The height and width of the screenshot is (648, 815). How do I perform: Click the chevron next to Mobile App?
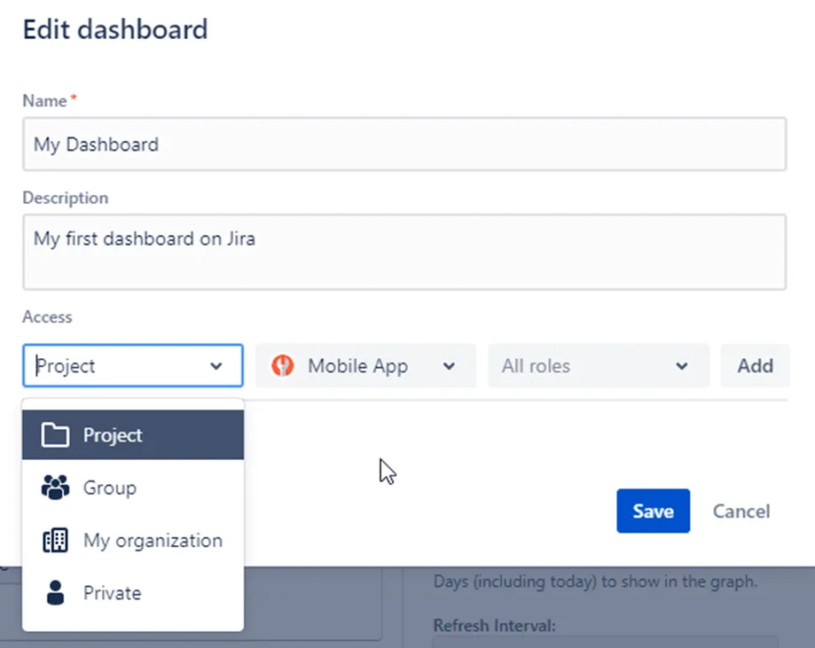coord(449,366)
